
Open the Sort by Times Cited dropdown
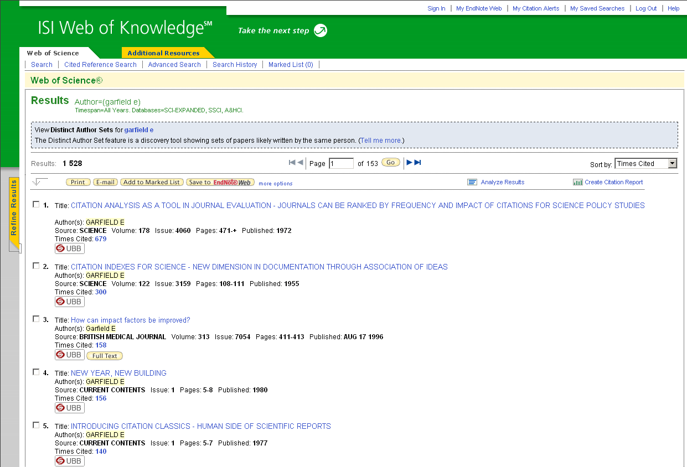[672, 163]
